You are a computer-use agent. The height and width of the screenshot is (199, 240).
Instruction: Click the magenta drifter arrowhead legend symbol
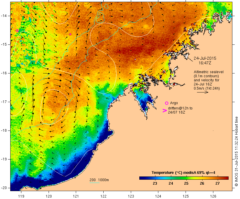pyautogui.click(x=165, y=111)
